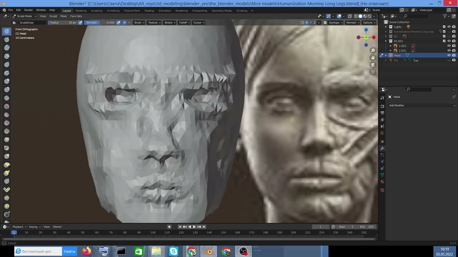Open the Options dropdown
Screen dimensions: 458x257
tap(369, 22)
